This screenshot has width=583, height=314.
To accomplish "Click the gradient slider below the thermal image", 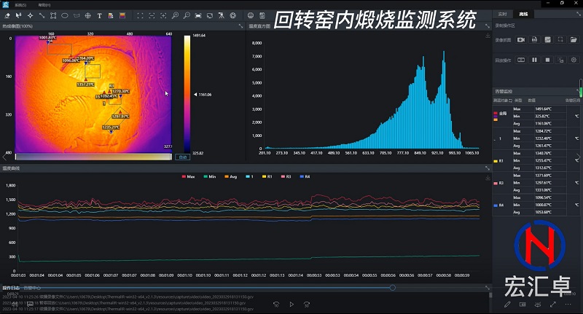I will coord(93,157).
